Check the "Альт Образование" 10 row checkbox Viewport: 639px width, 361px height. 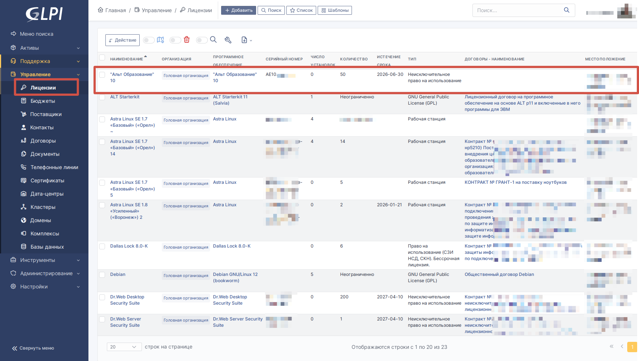pyautogui.click(x=102, y=75)
